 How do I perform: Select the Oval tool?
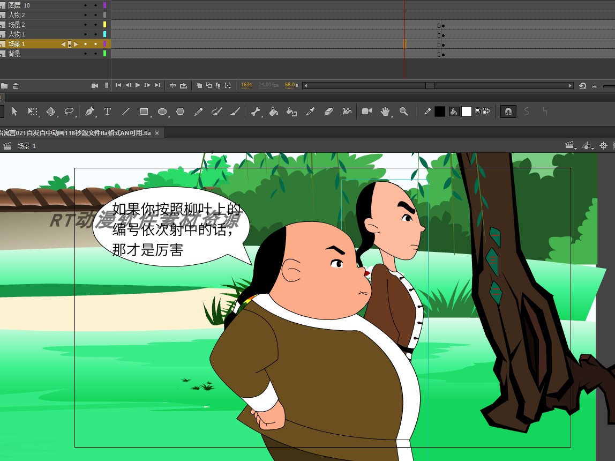coord(162,112)
